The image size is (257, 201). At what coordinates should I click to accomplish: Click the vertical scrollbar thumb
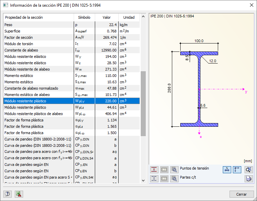(x=143, y=104)
